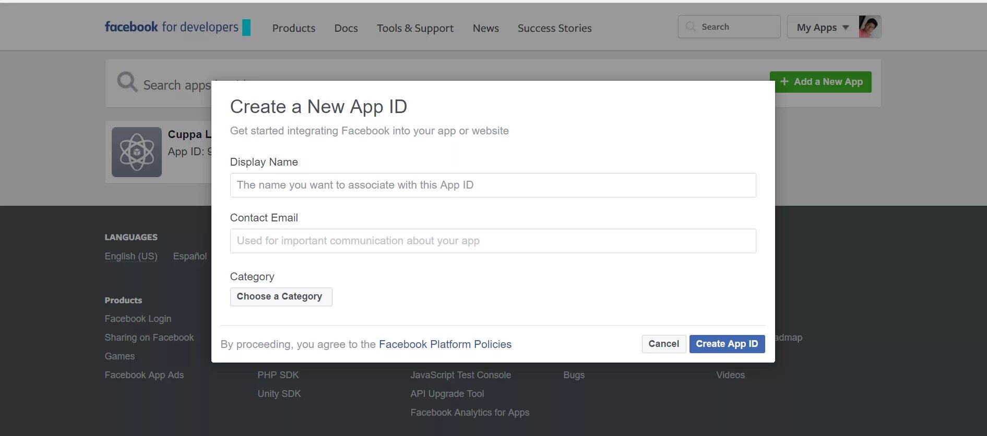Open Sharing on Facebook footer link
Screen dimensions: 987x436
click(149, 338)
